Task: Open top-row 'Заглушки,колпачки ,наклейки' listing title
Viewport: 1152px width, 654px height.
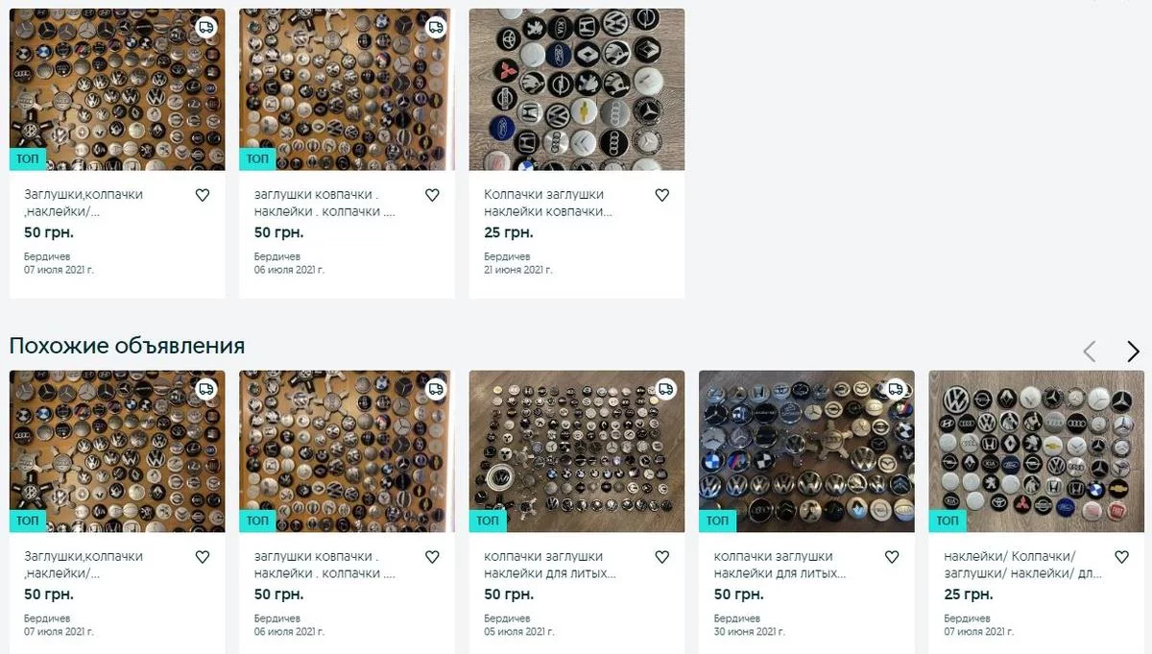Action: point(84,203)
